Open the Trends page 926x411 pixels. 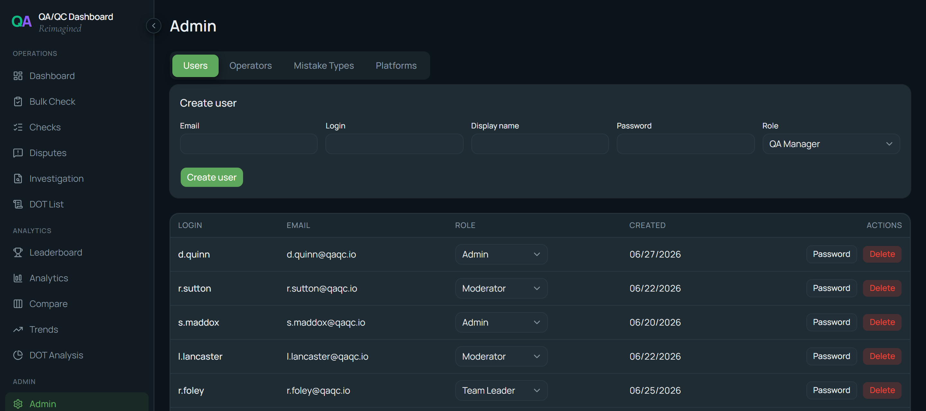(77, 329)
